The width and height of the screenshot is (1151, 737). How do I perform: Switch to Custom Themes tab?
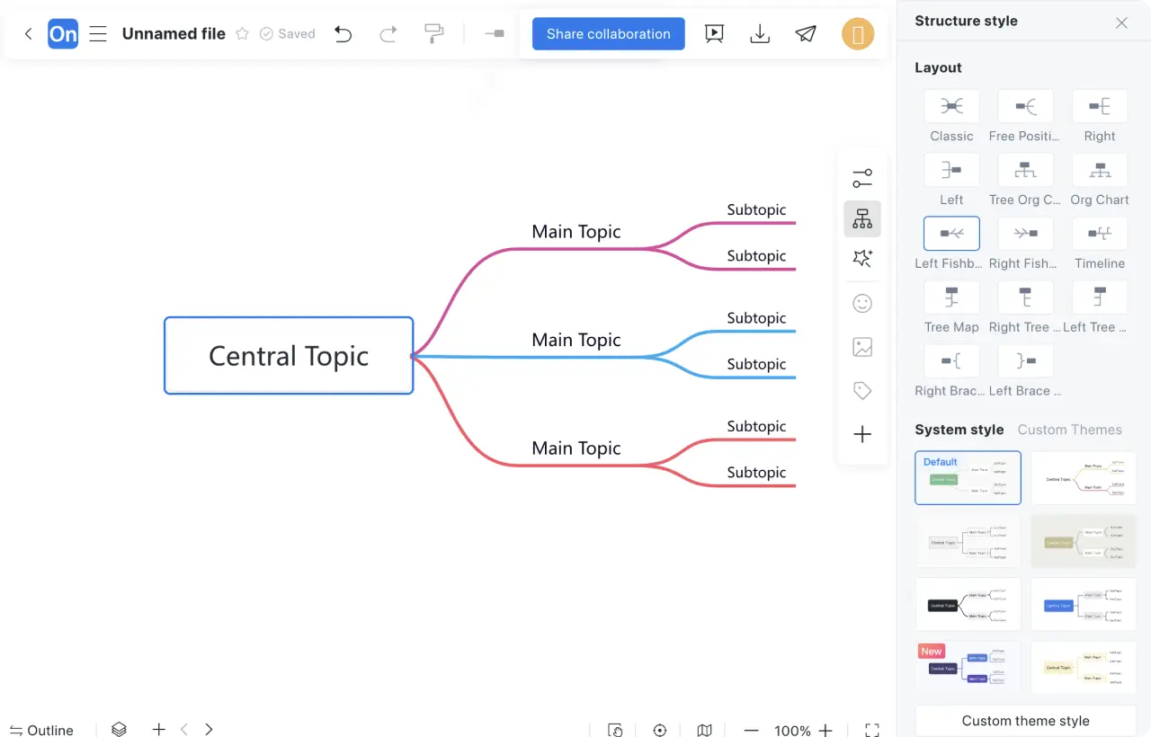[x=1069, y=430]
